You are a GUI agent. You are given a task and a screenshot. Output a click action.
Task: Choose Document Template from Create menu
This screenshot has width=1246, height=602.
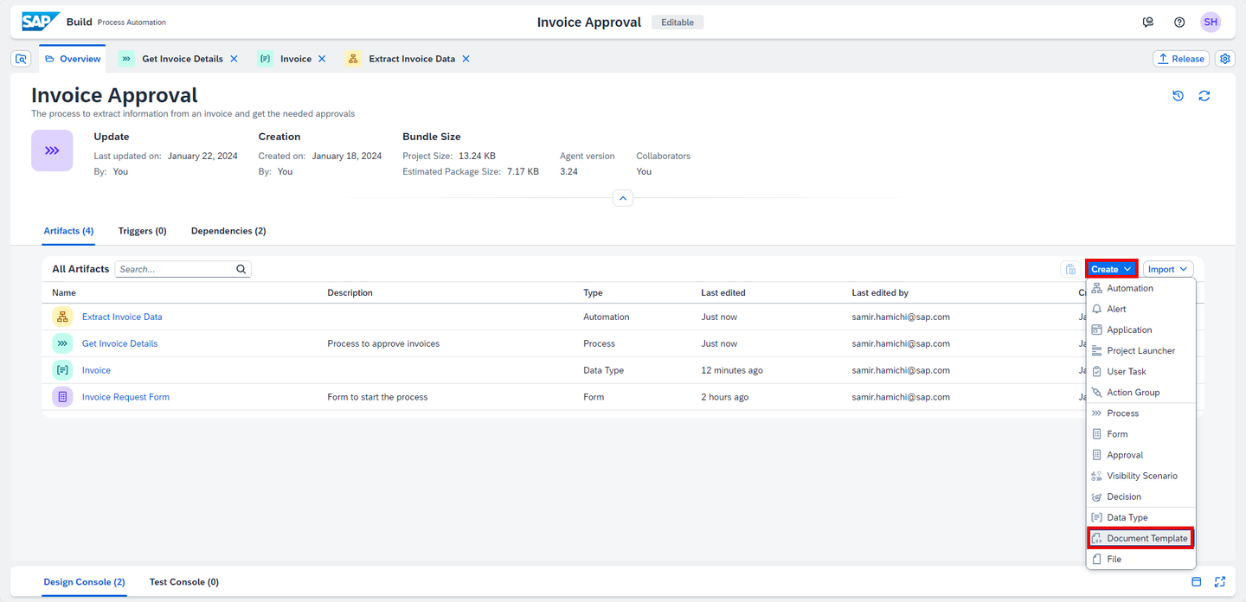tap(1140, 538)
